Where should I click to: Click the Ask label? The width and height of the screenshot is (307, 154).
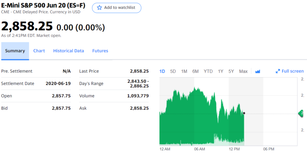[83, 108]
